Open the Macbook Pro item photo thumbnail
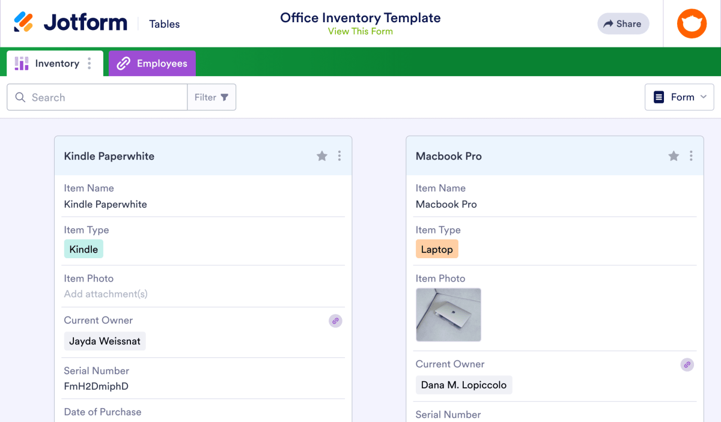 click(x=448, y=314)
